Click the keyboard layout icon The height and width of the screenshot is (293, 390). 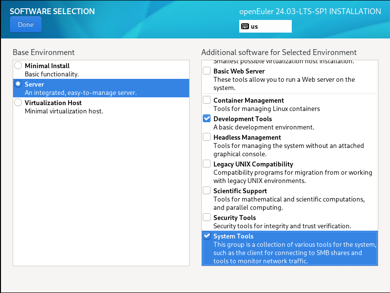245,26
